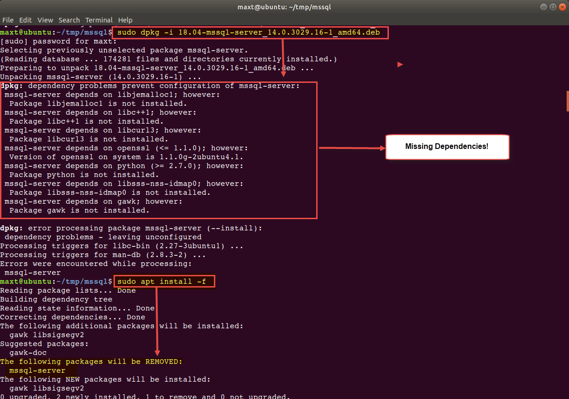This screenshot has height=399, width=569.
Task: Click 'The following packages will be REMOVED:' line
Action: click(91, 362)
